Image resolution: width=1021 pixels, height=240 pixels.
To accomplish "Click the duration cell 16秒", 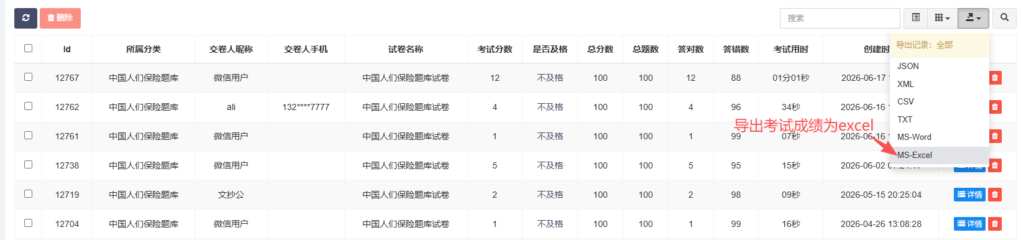I will [791, 224].
